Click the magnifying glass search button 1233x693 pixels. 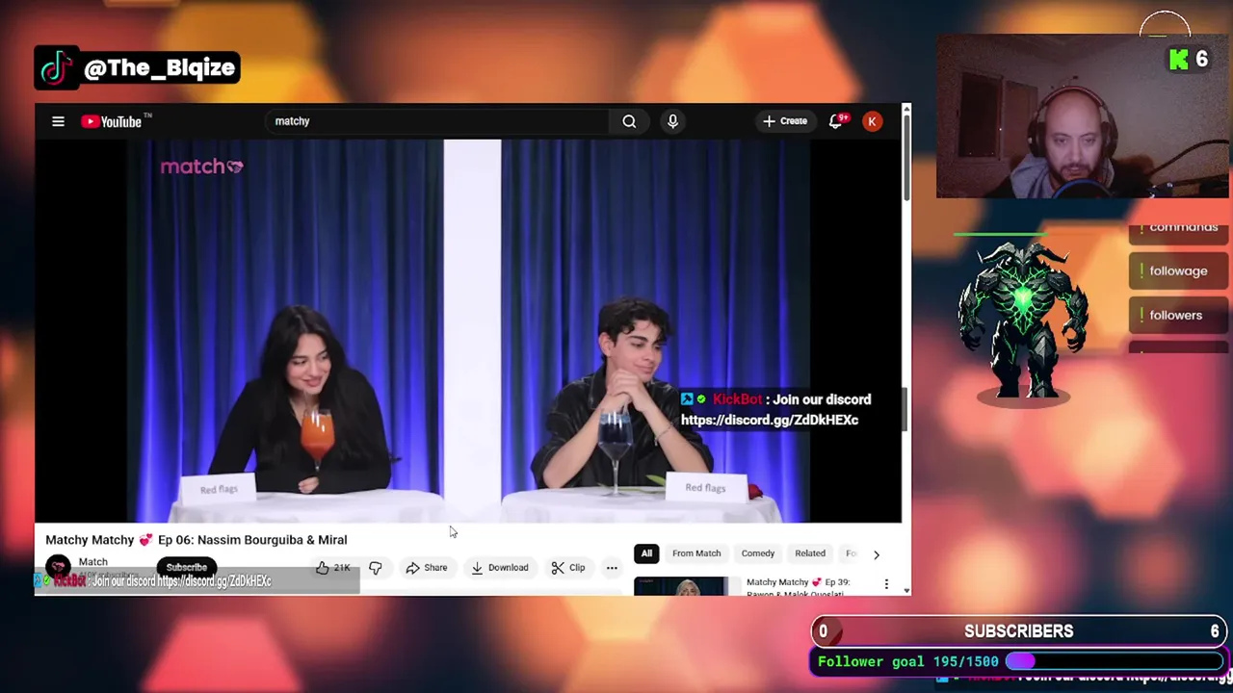pos(629,121)
